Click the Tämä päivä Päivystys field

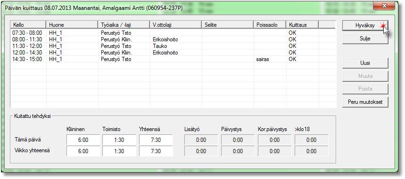click(x=238, y=140)
